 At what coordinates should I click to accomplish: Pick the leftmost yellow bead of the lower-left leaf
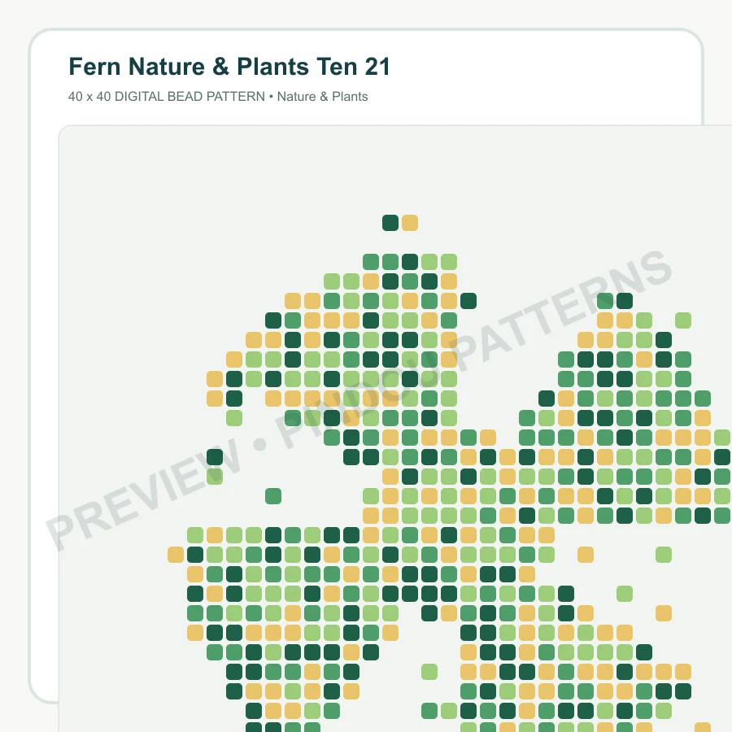click(x=176, y=555)
